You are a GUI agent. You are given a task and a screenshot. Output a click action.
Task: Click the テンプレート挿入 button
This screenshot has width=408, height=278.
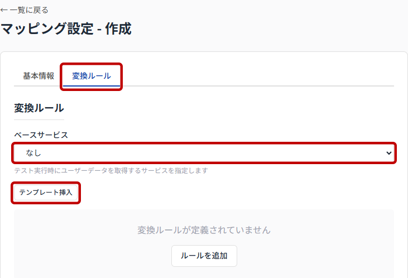point(46,193)
